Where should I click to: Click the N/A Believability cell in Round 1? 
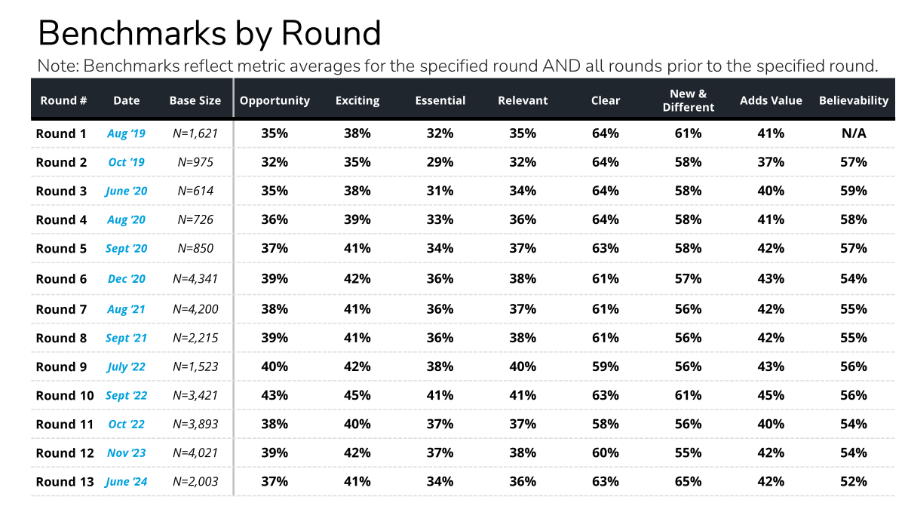point(854,133)
